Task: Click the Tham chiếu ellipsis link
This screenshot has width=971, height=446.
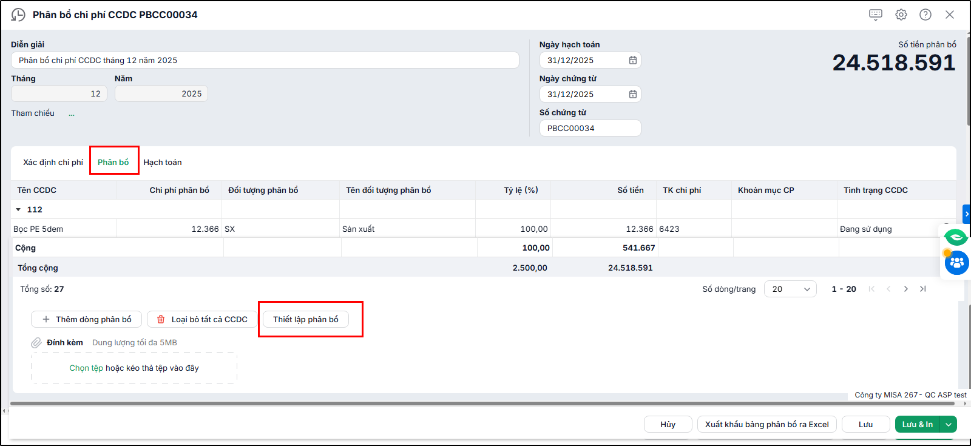Action: 72,113
